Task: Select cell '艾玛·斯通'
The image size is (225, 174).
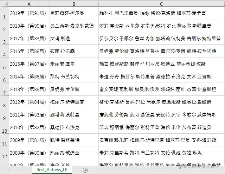Action: click(74, 38)
